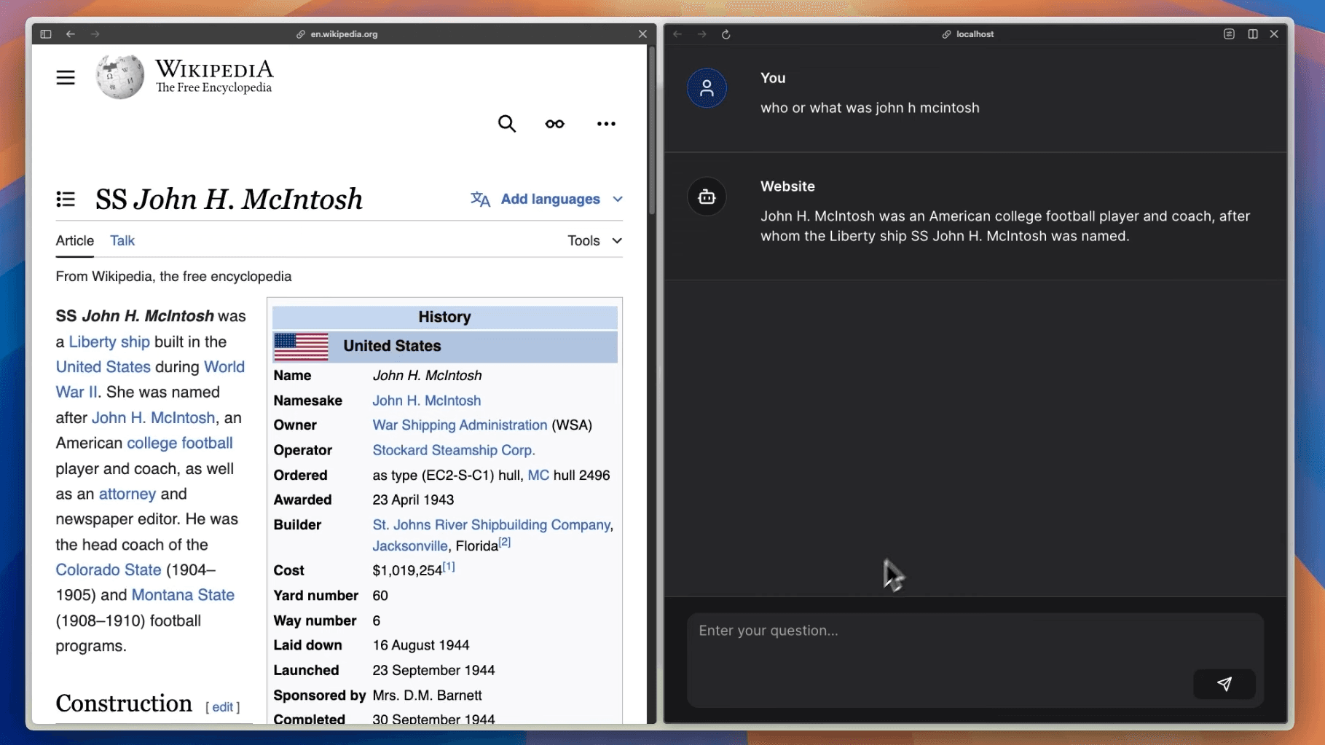Click 'Mrs. D.M. Barnett' sponsor value
The height and width of the screenshot is (745, 1325).
427,695
